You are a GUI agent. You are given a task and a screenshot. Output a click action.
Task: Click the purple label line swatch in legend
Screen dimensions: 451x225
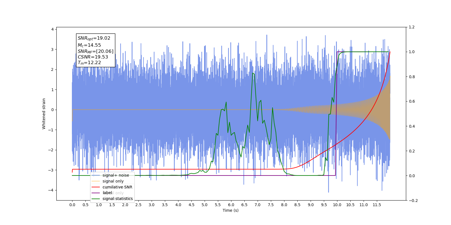pyautogui.click(x=96, y=193)
